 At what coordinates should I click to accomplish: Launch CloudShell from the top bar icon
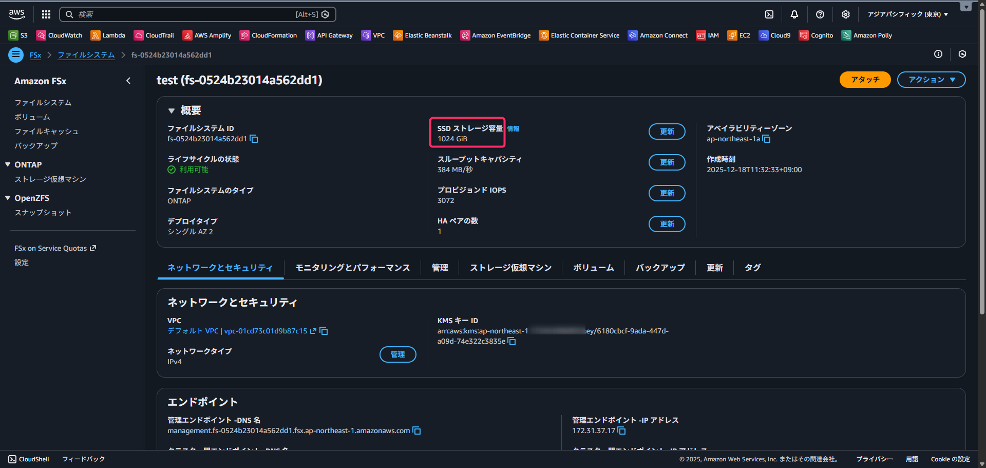pos(769,14)
